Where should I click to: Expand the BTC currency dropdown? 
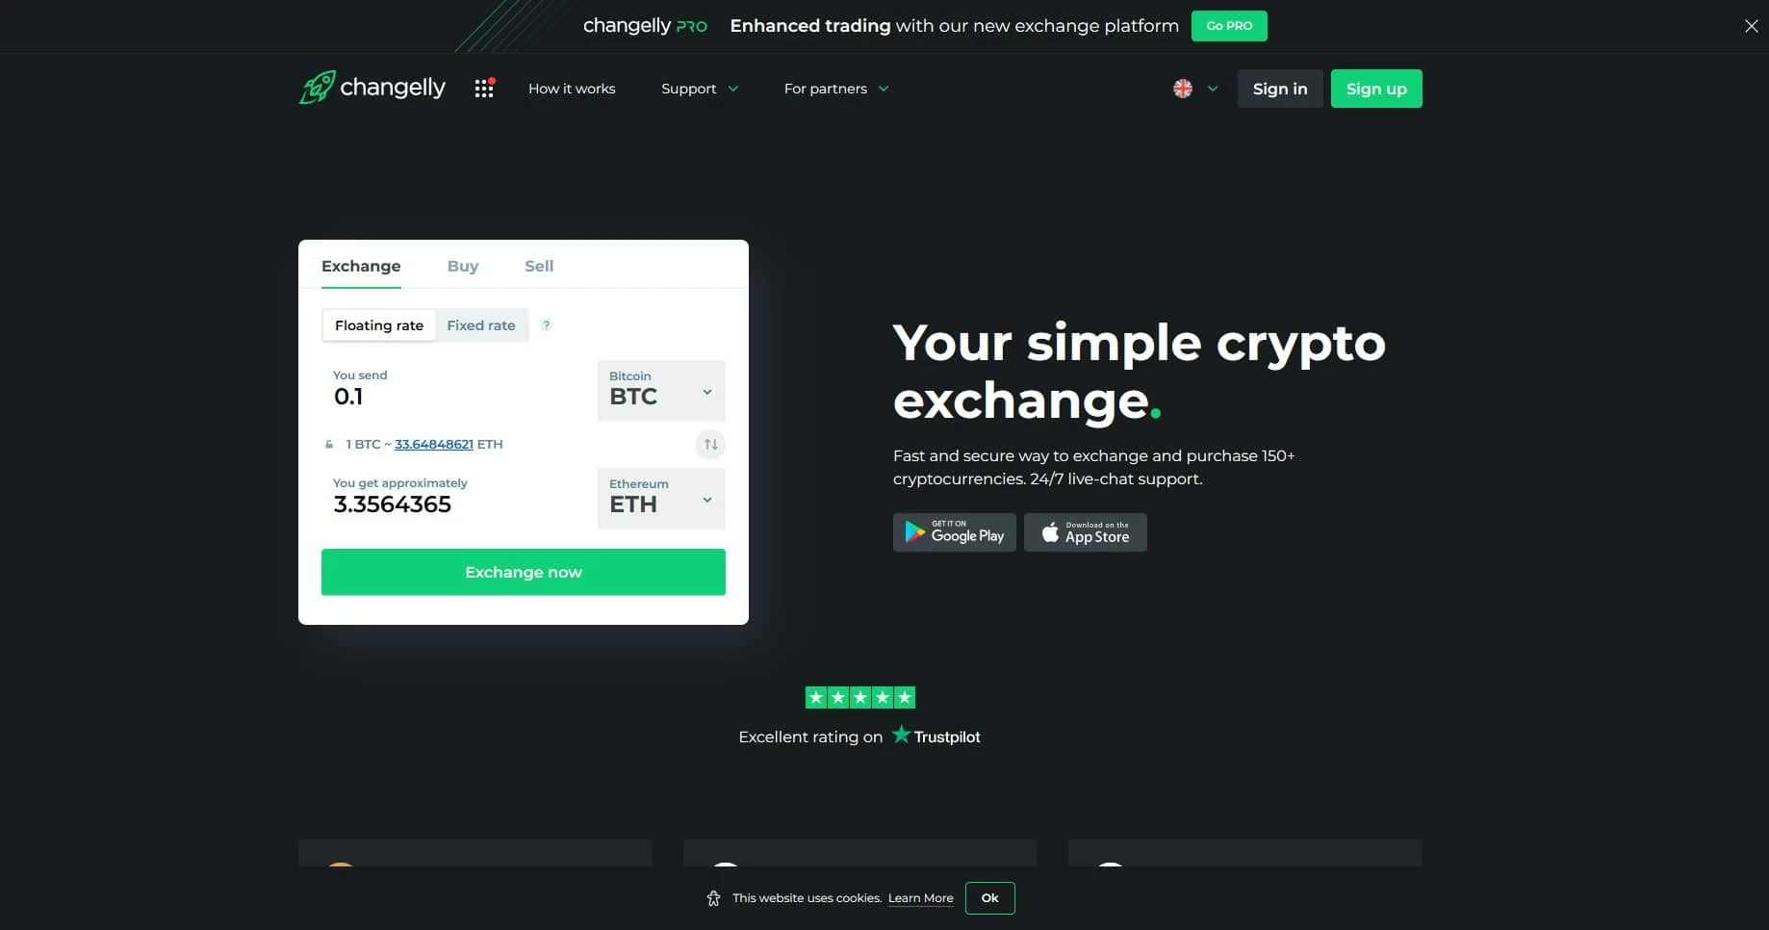[661, 391]
